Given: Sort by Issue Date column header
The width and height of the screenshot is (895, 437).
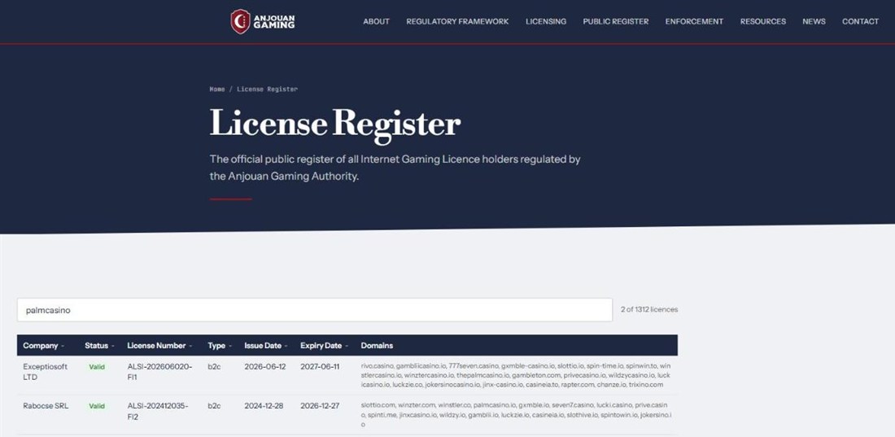Looking at the screenshot, I should [x=266, y=346].
